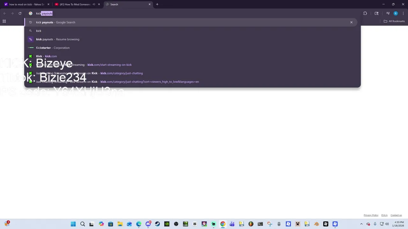This screenshot has width=408, height=229.
Task: Open Snipping Tool from taskbar
Action: click(270, 224)
